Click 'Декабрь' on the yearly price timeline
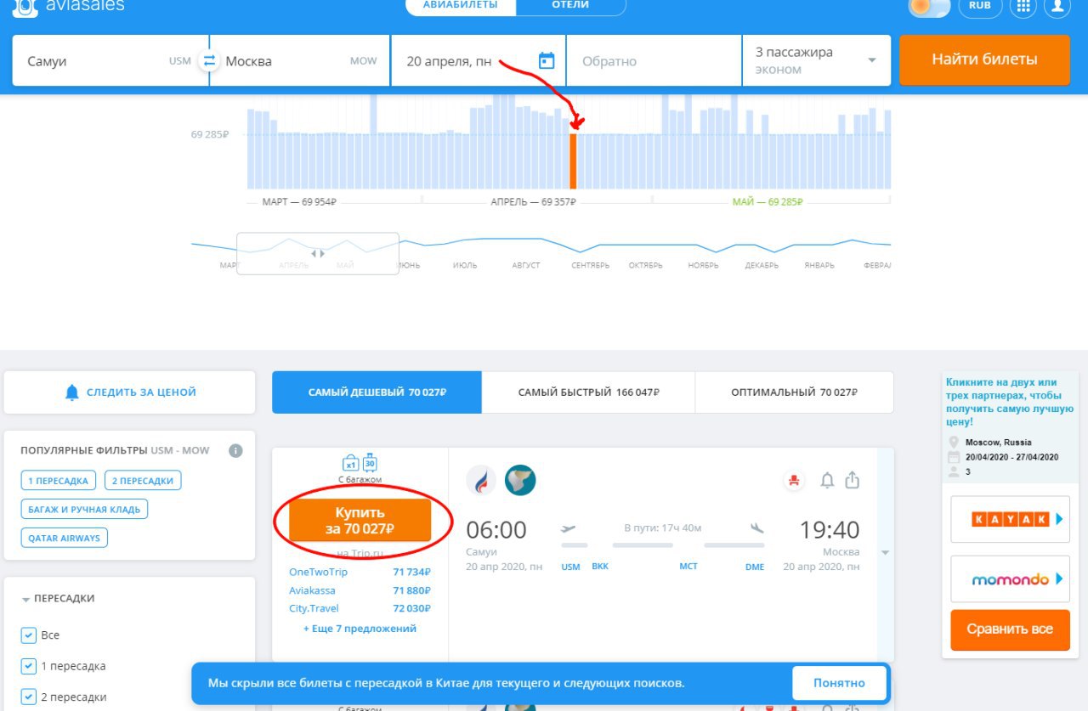The width and height of the screenshot is (1088, 711). coord(762,265)
